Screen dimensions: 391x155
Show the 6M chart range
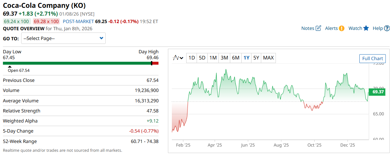pyautogui.click(x=235, y=58)
